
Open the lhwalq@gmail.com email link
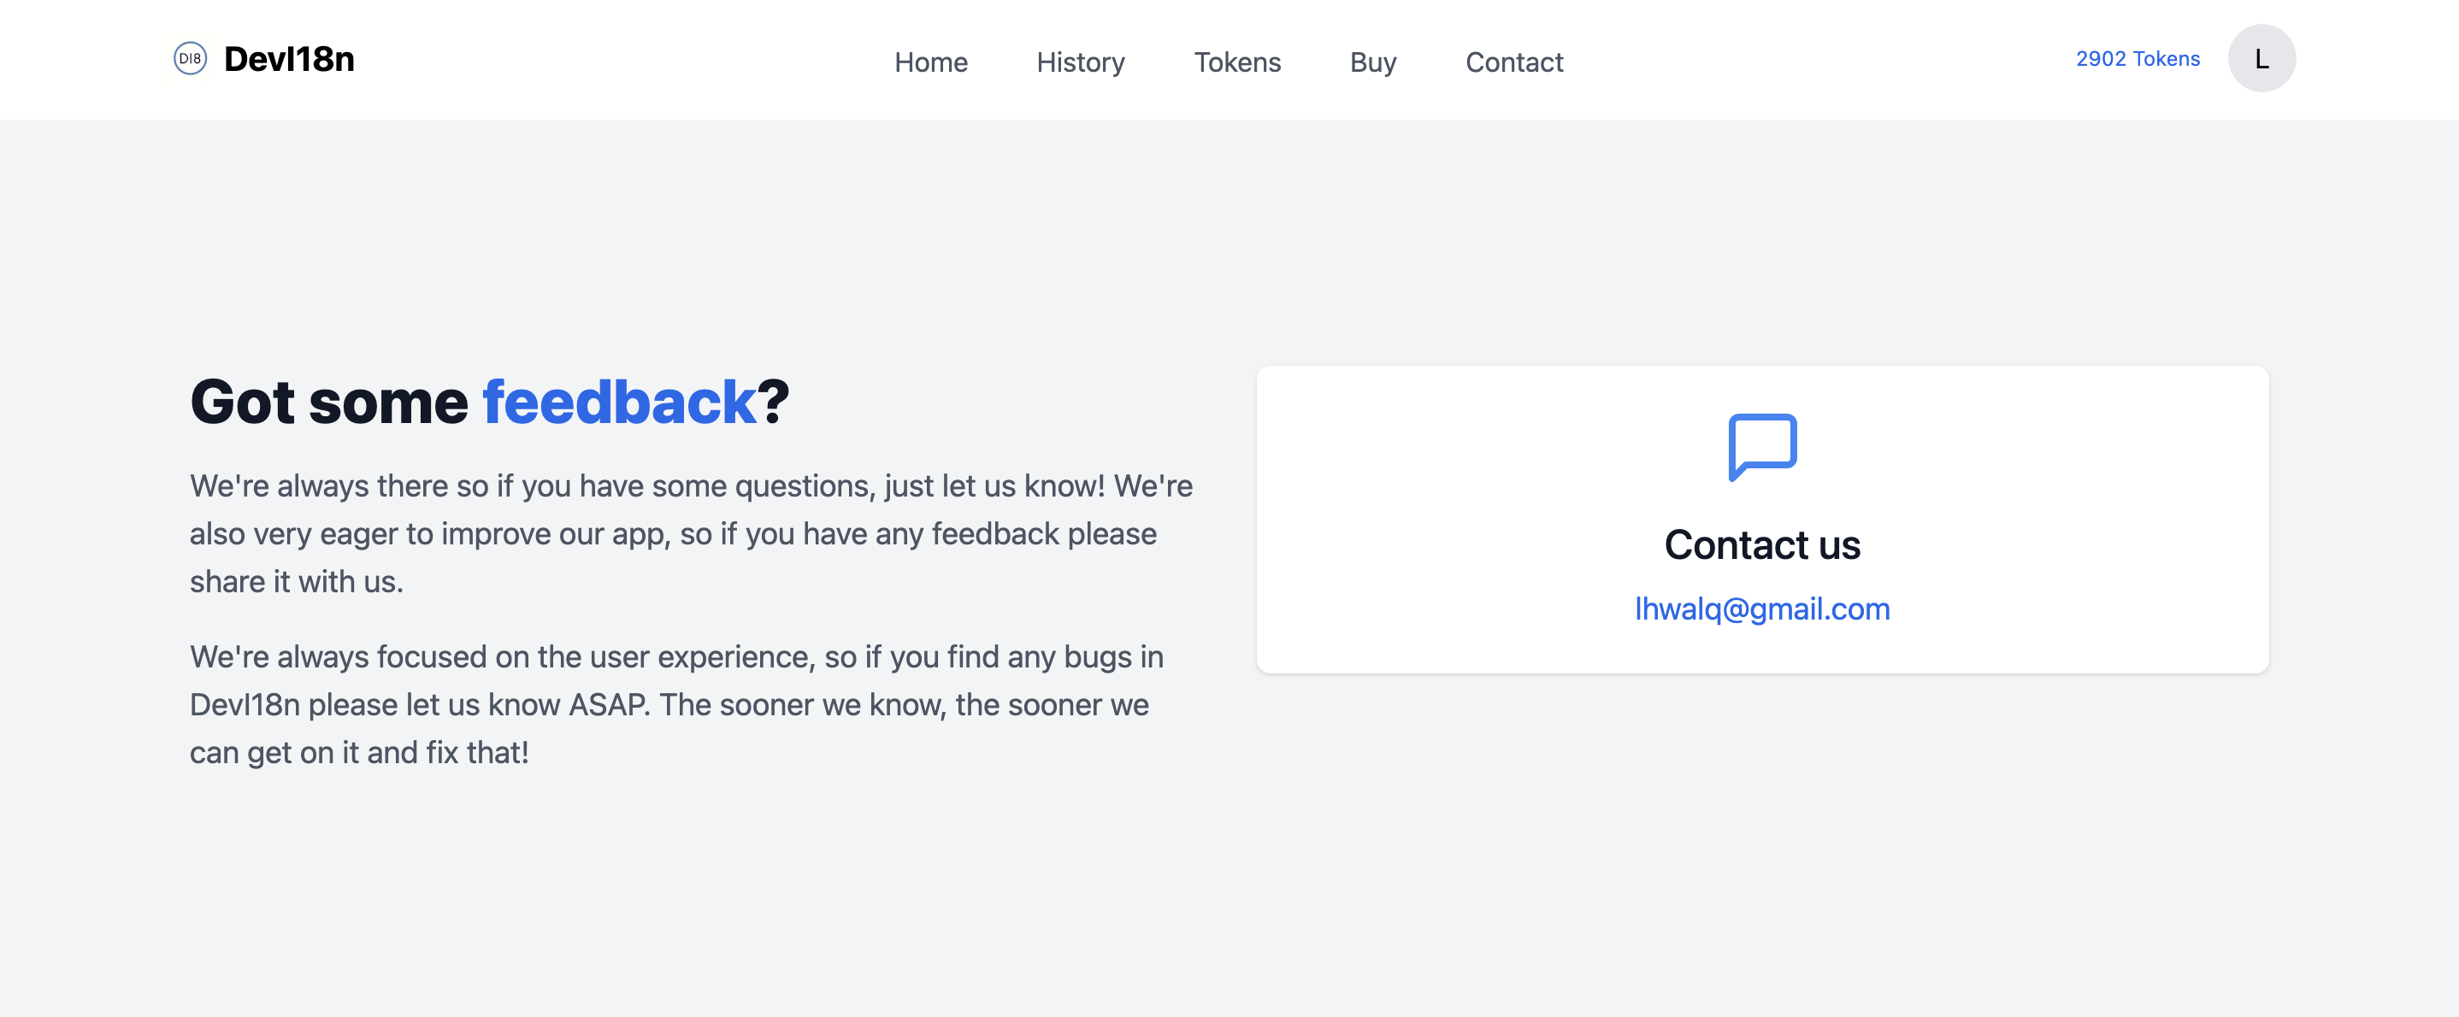point(1762,608)
